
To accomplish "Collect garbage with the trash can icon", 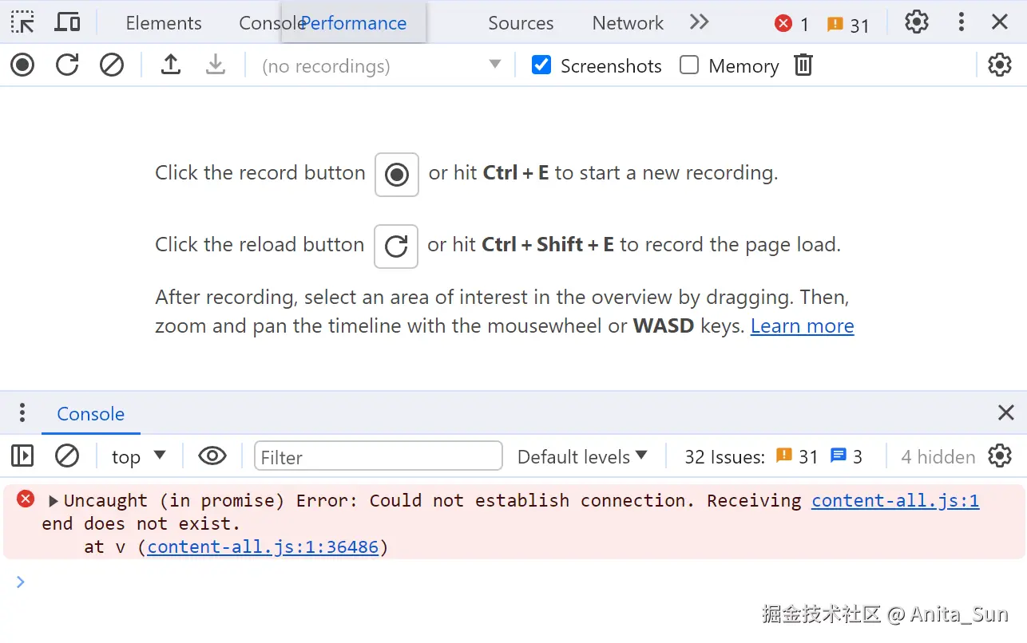I will (x=803, y=65).
